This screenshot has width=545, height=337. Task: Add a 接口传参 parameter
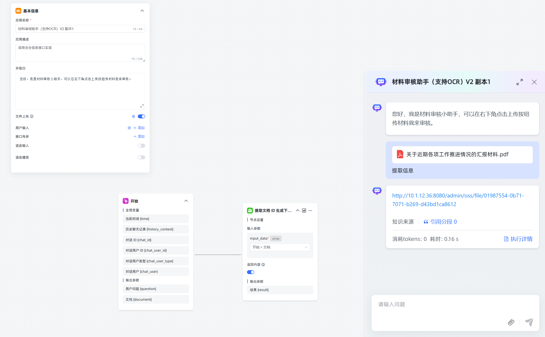139,137
